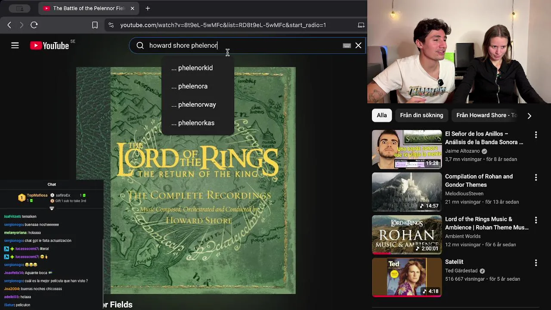Open MelodiousSteven channel

click(464, 194)
